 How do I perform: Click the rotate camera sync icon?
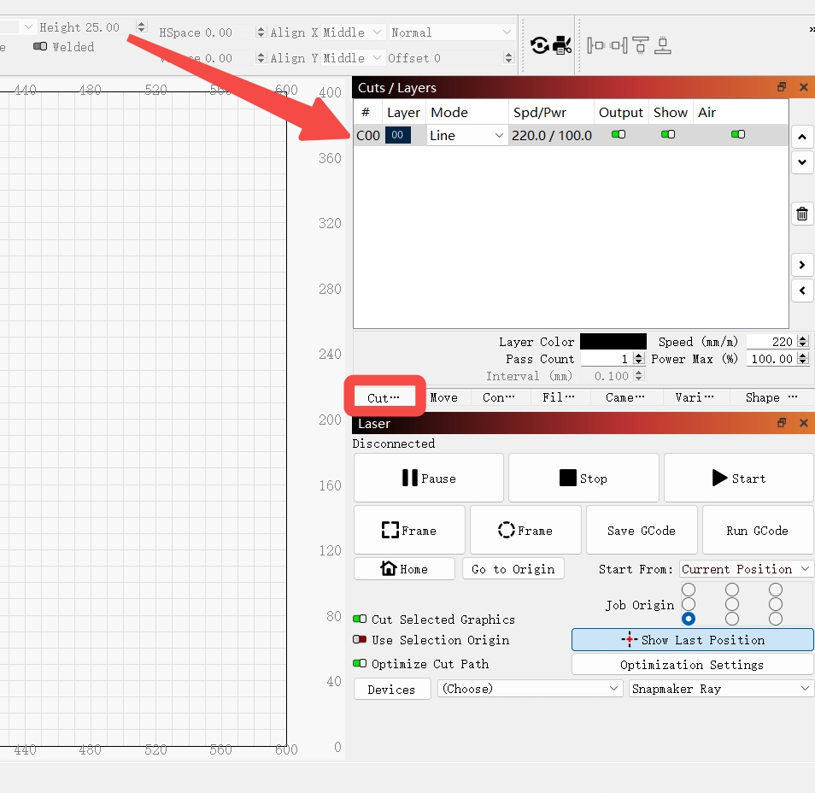click(x=540, y=46)
